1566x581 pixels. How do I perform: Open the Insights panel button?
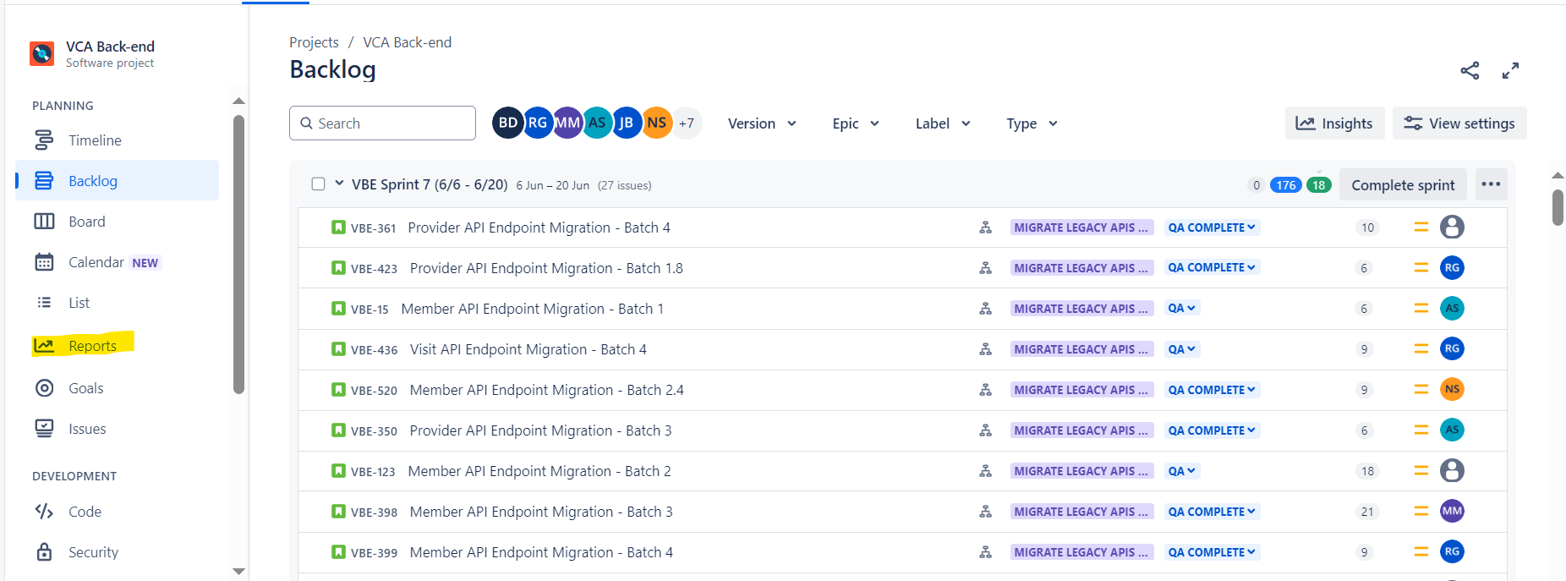click(1334, 123)
